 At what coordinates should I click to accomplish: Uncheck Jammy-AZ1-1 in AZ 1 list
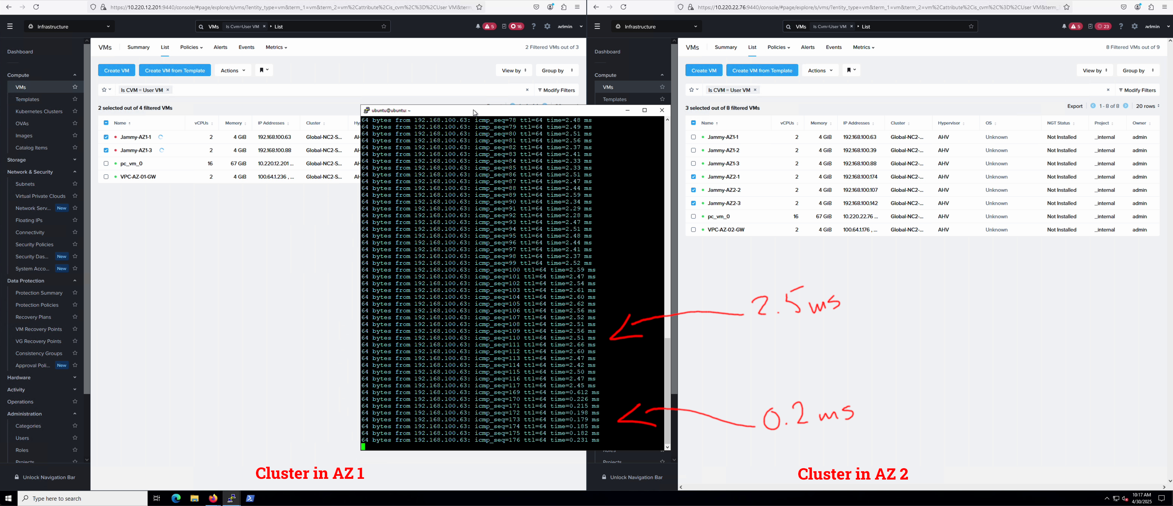(106, 137)
